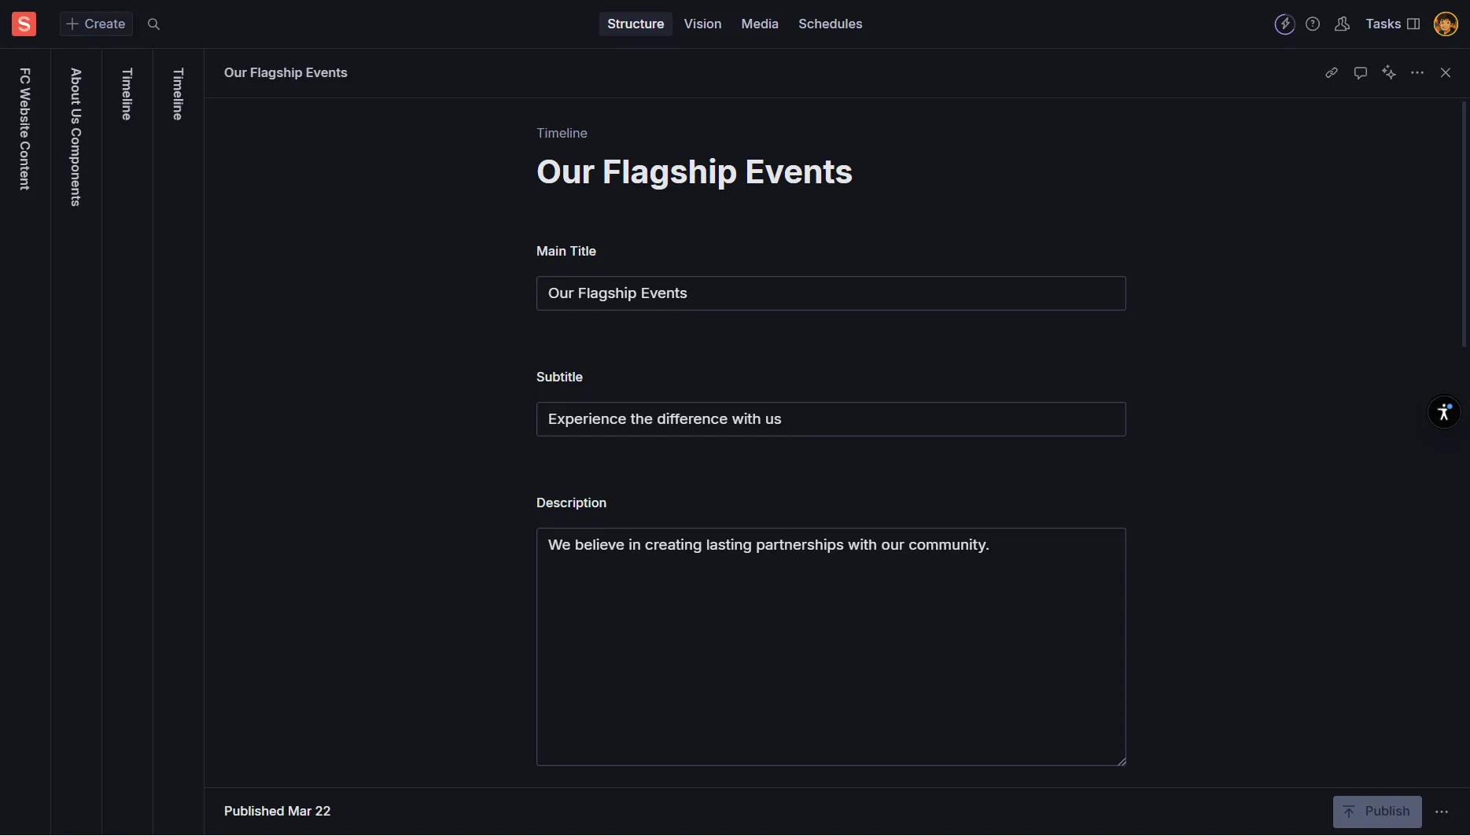1470x836 pixels.
Task: Click the AI sparkle icon
Action: (1389, 73)
